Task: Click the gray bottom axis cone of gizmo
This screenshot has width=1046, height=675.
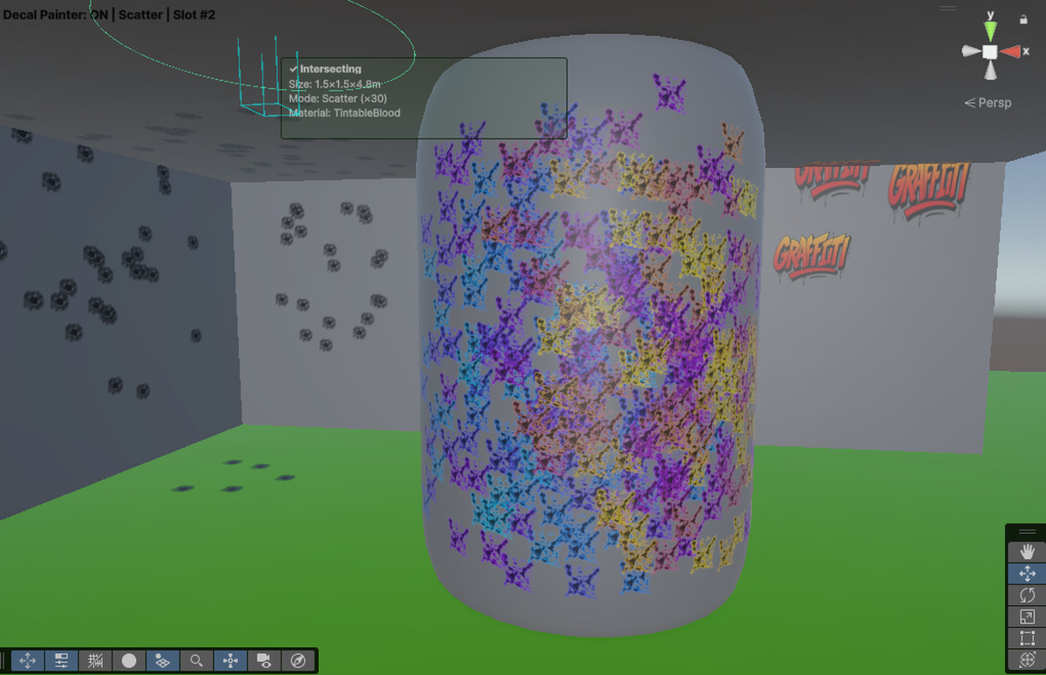Action: click(x=990, y=71)
